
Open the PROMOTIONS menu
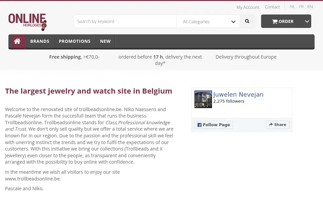(75, 41)
